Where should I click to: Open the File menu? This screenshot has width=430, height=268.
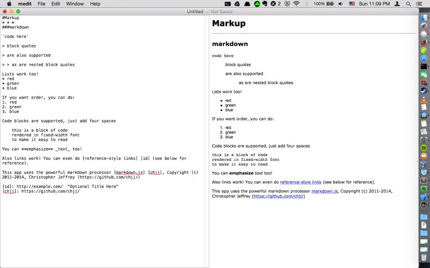pyautogui.click(x=41, y=4)
